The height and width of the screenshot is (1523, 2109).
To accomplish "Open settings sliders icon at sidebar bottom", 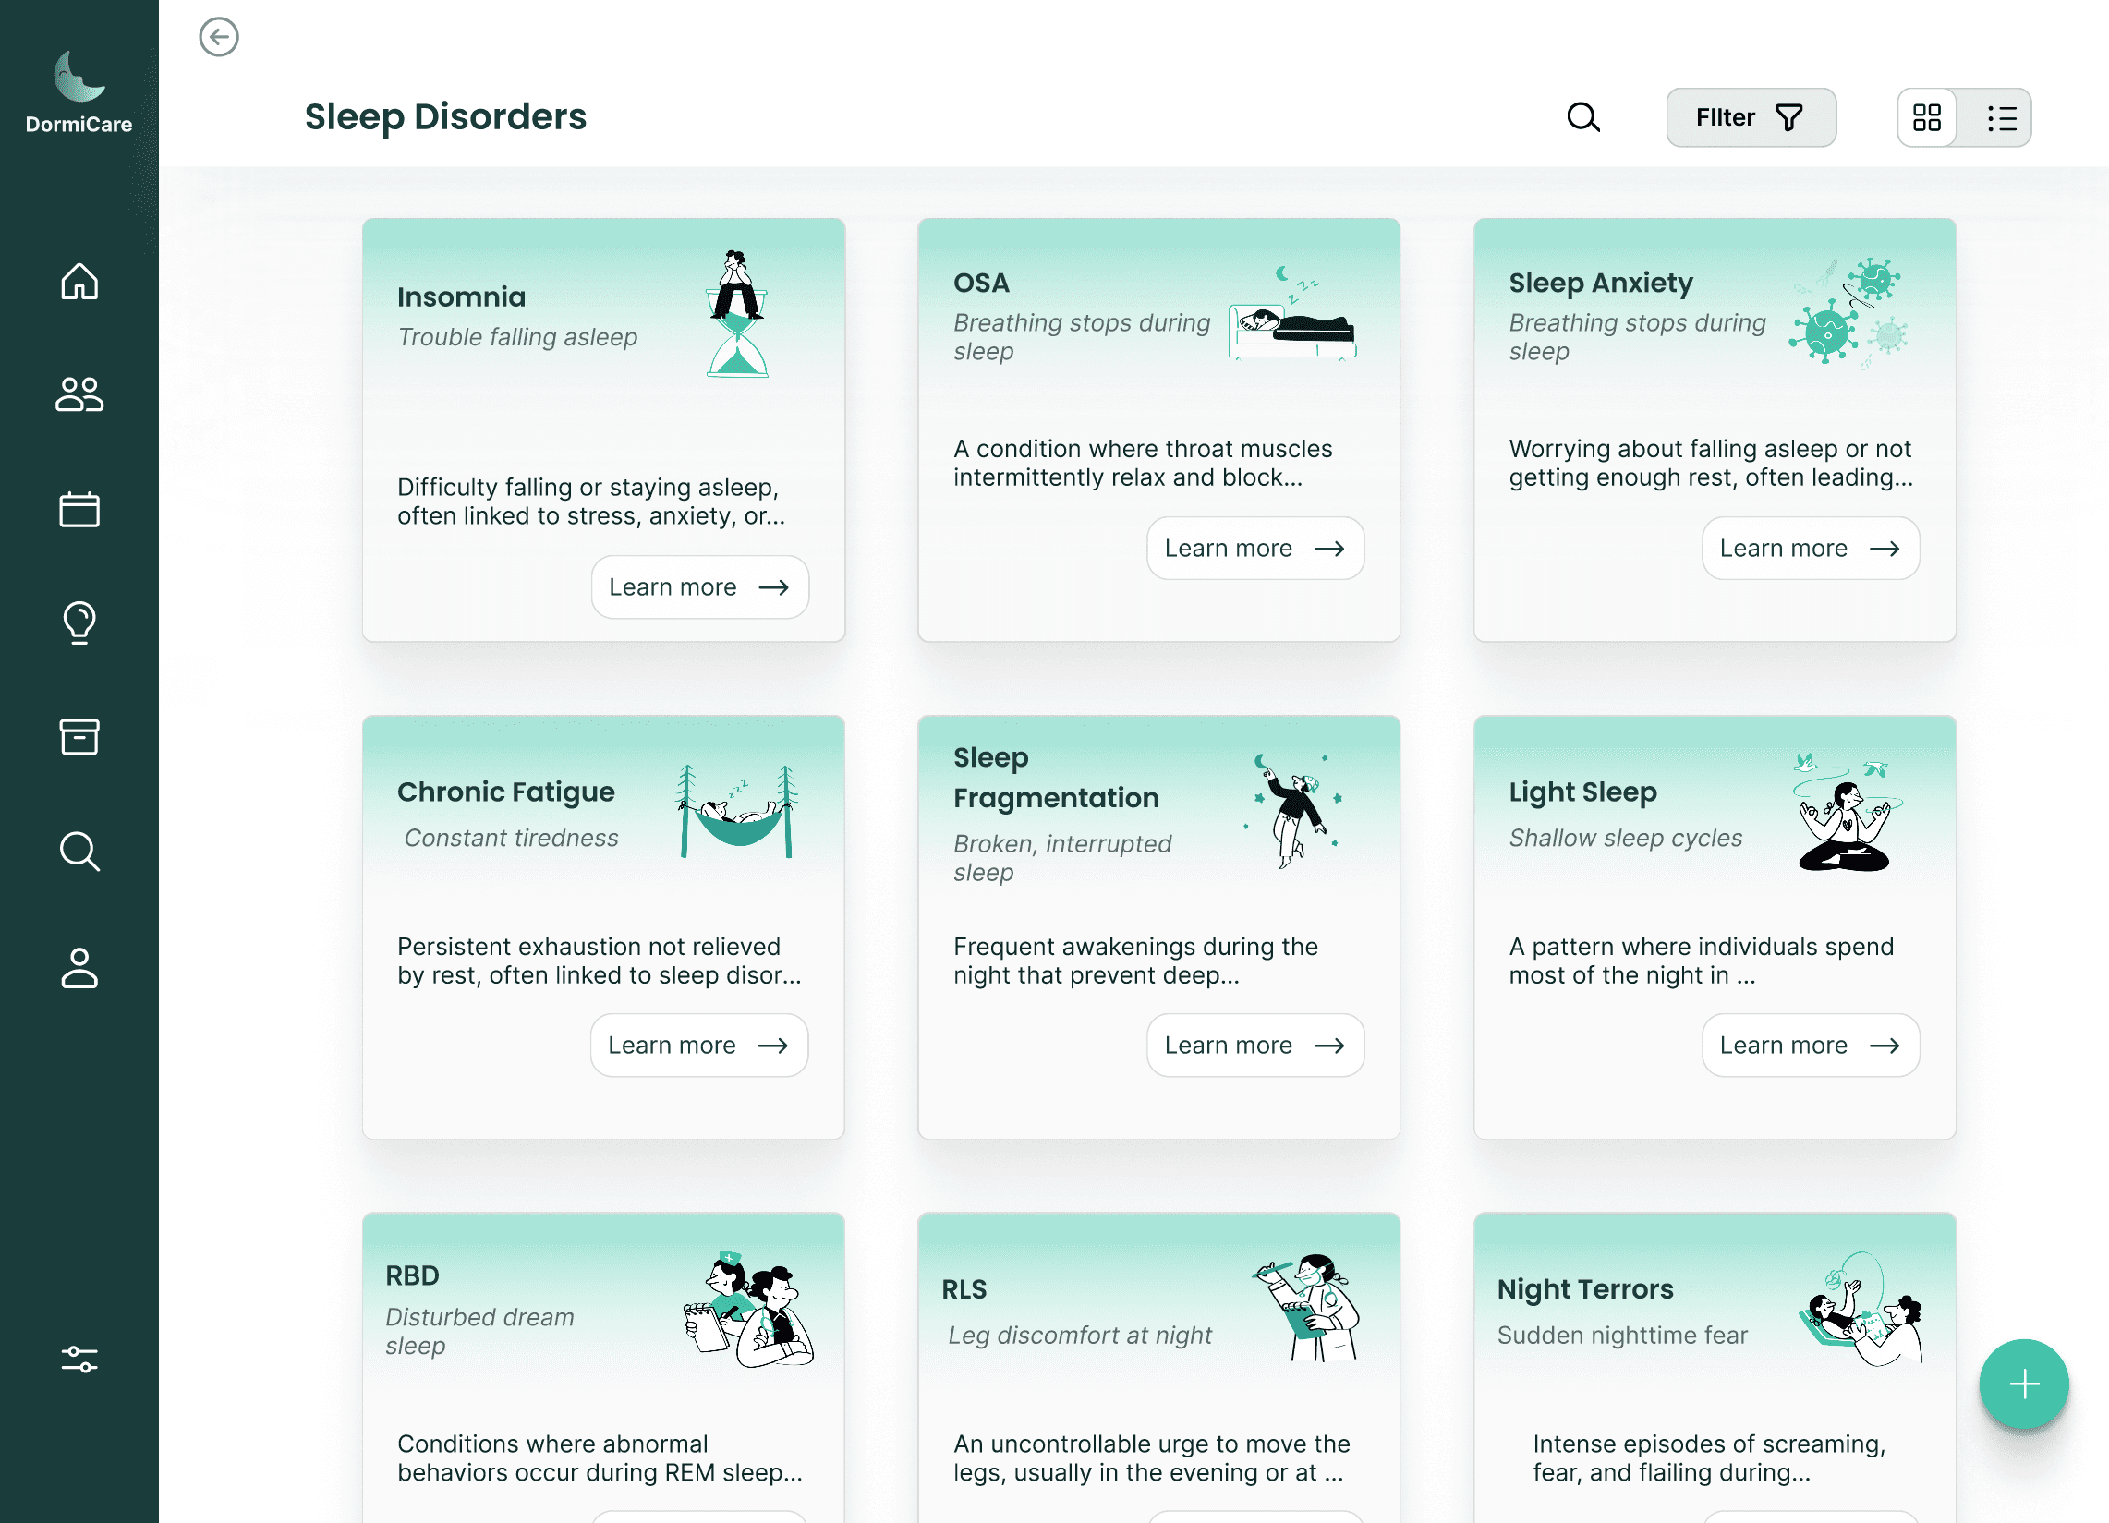I will coord(79,1360).
